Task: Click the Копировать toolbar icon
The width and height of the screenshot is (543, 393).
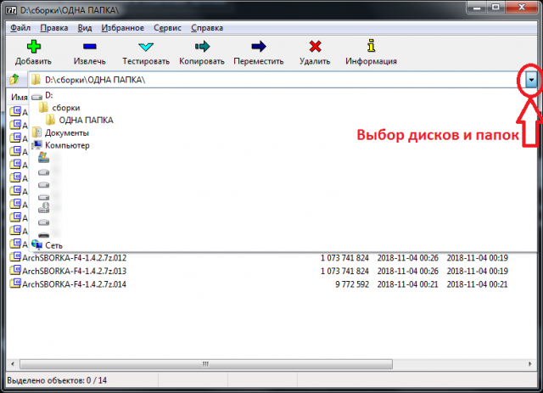Action: (202, 47)
